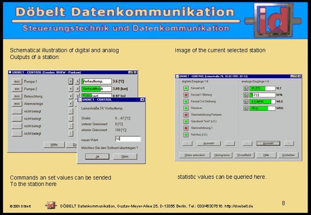Click the icon beside the DFN bar
The height and width of the screenshot is (215, 311).
246,95
